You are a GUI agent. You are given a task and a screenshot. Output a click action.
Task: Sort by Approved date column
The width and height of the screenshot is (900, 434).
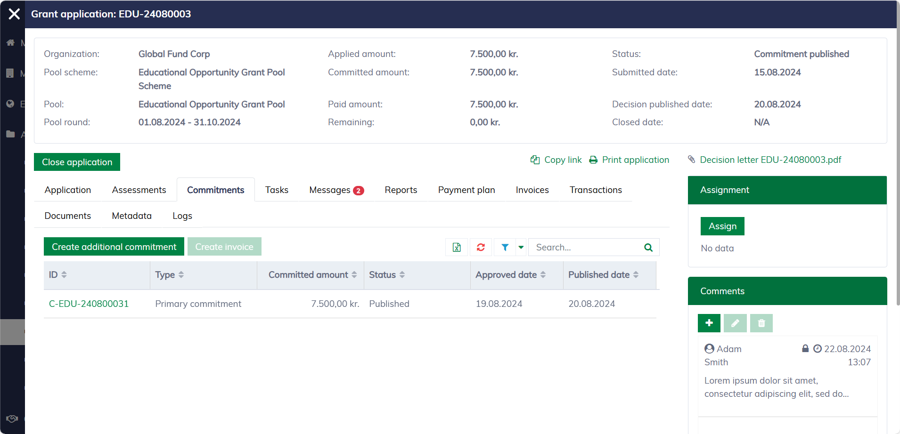[510, 275]
